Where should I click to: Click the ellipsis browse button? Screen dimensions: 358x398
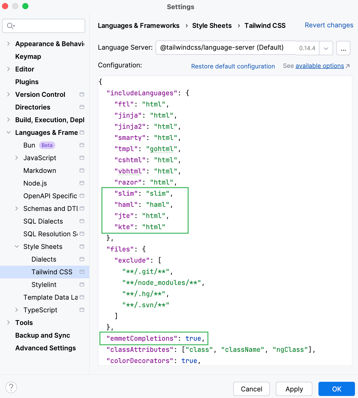343,48
